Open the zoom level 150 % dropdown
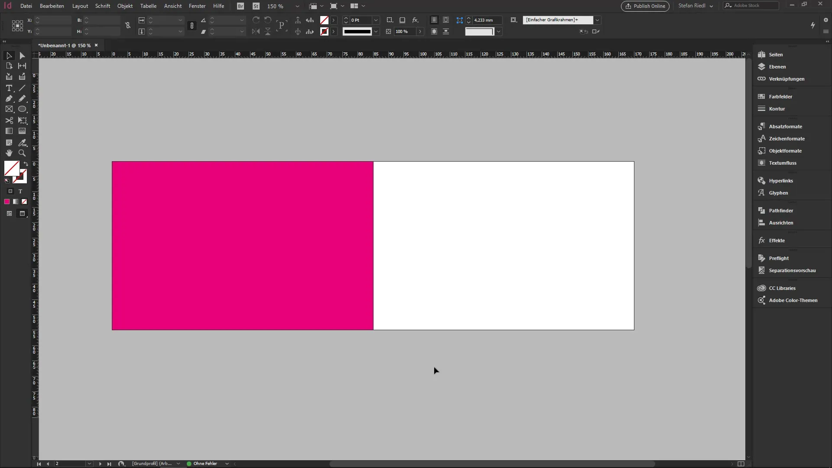The image size is (832, 468). [297, 6]
